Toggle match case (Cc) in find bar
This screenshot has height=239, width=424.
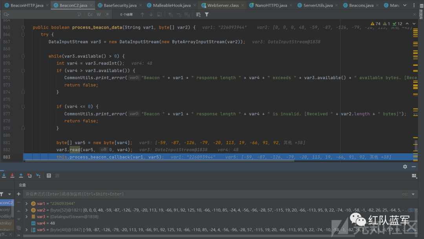pyautogui.click(x=90, y=14)
